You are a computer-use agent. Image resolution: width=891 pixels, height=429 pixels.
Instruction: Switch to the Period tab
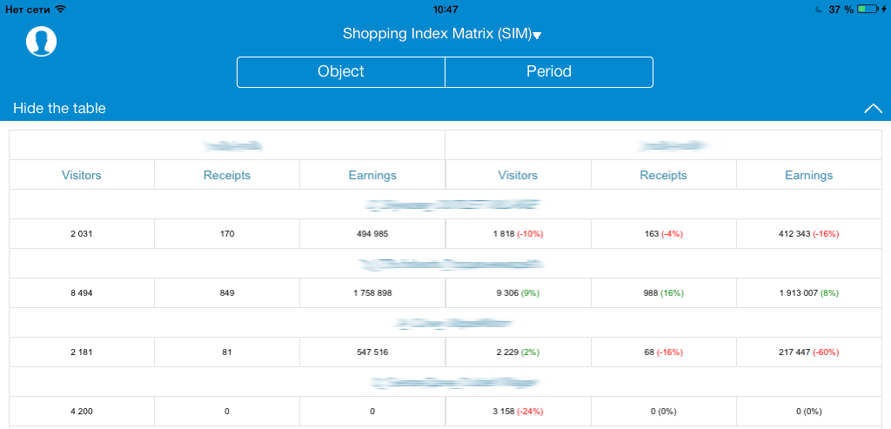(x=549, y=72)
